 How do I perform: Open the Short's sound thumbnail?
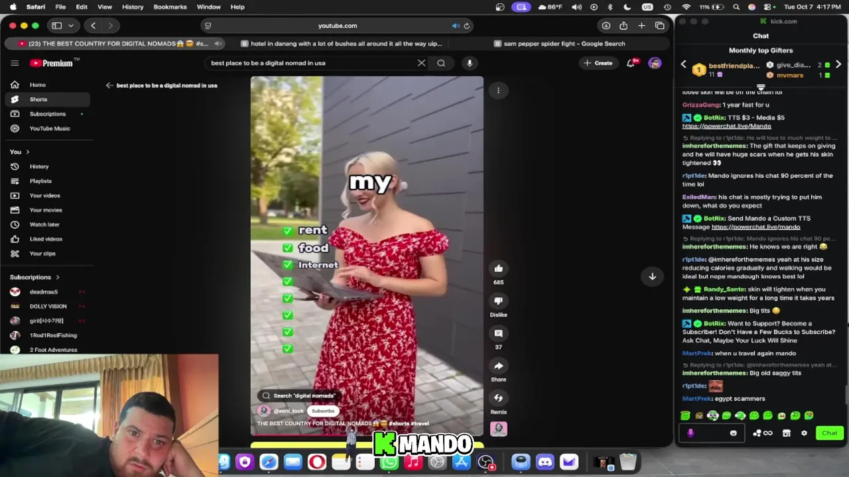click(x=498, y=429)
